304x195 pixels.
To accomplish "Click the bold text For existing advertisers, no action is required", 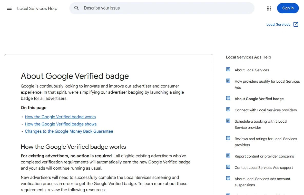I will click(x=66, y=156).
